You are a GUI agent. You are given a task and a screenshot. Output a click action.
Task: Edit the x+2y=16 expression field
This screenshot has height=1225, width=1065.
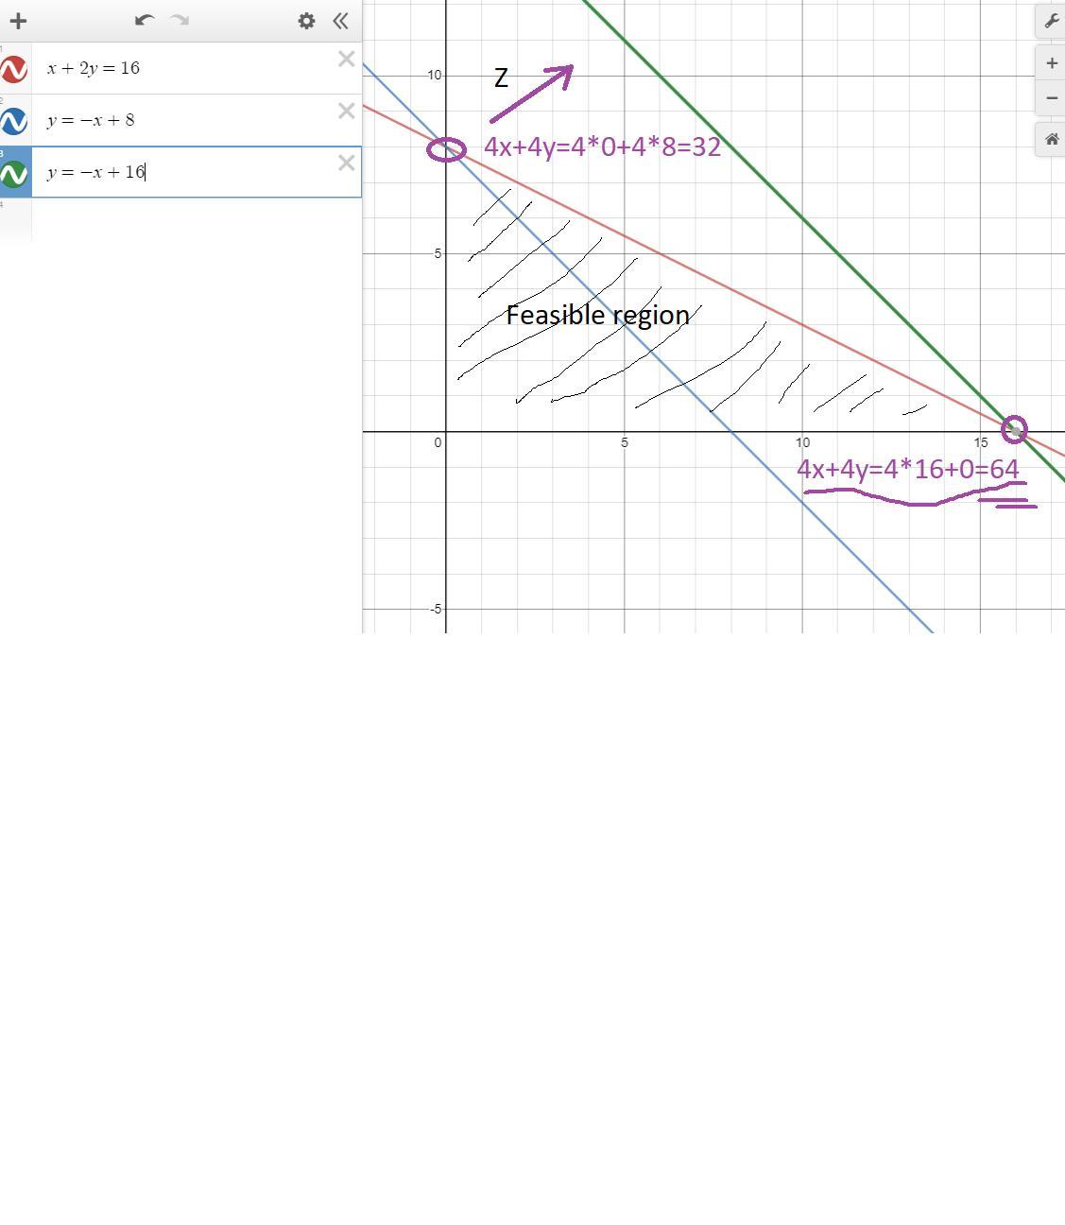pos(197,68)
